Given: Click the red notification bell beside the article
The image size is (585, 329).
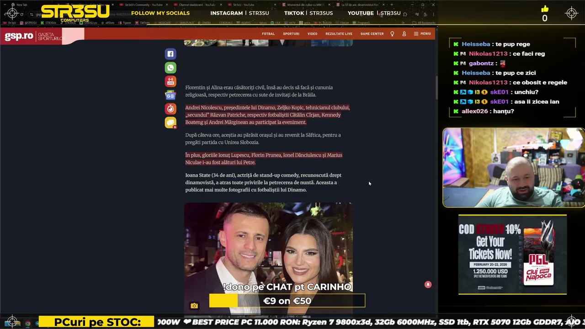Looking at the screenshot, I should (428, 284).
